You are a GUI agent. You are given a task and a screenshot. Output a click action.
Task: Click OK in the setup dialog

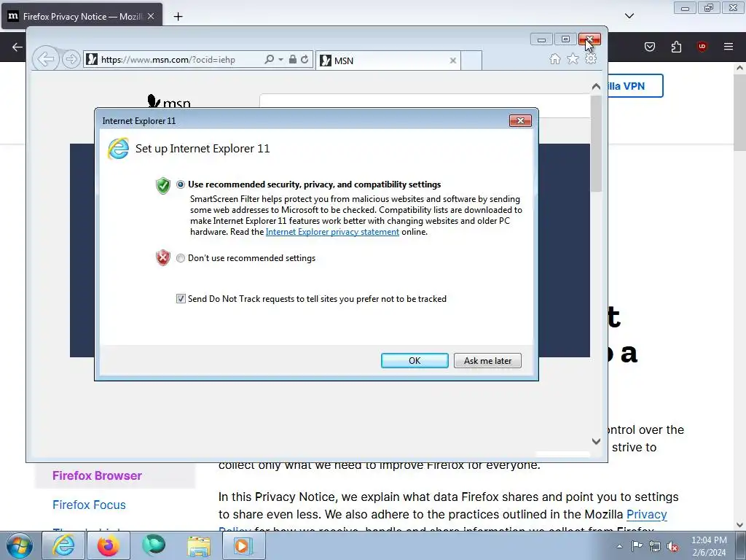[x=415, y=360]
